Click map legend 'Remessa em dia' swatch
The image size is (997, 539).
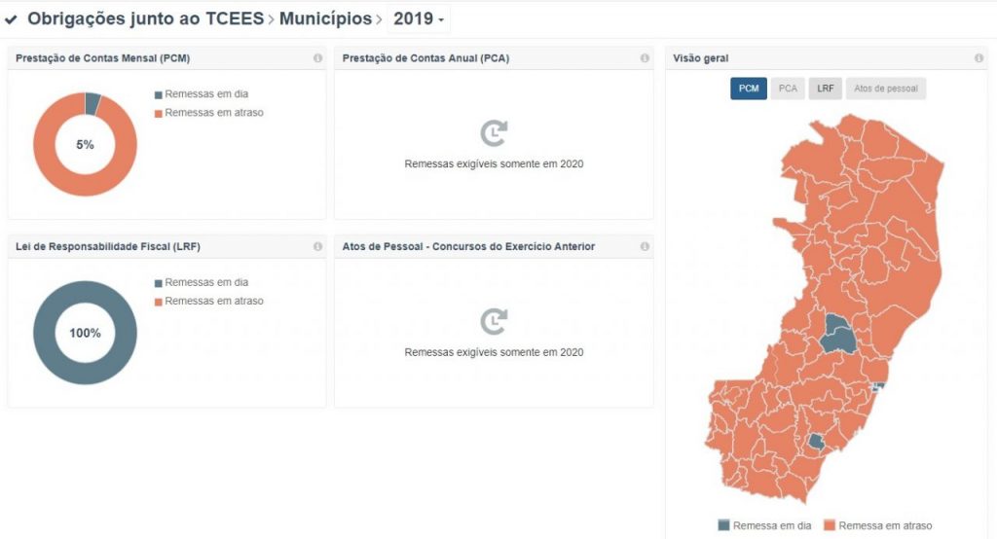point(723,525)
